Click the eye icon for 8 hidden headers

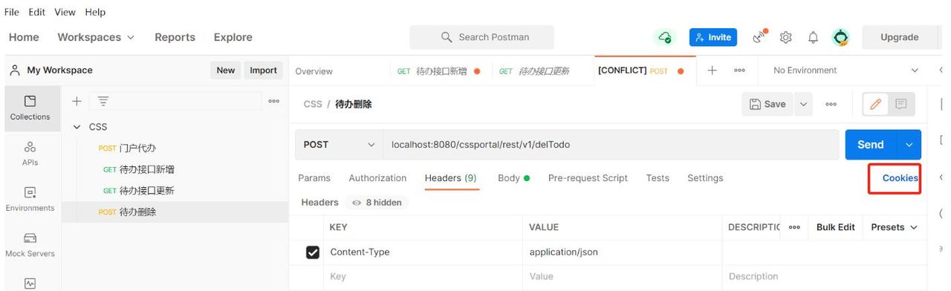tap(357, 203)
